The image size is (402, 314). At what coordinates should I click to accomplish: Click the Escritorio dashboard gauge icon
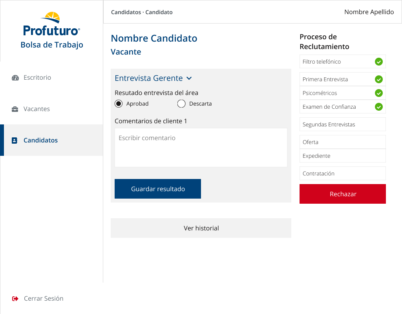point(15,78)
